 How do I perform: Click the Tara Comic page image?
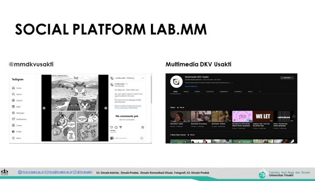tap(75, 108)
